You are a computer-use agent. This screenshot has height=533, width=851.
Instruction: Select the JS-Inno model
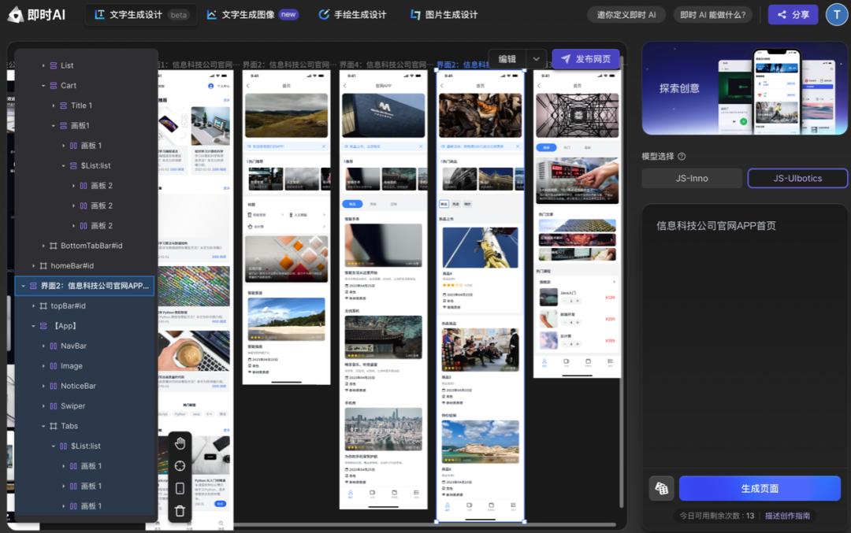692,179
